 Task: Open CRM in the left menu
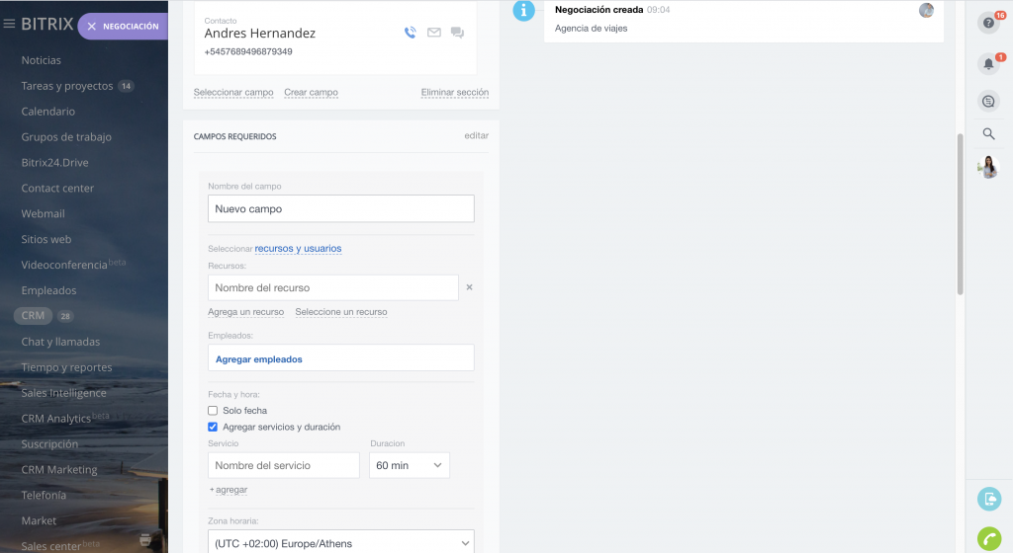pyautogui.click(x=34, y=316)
